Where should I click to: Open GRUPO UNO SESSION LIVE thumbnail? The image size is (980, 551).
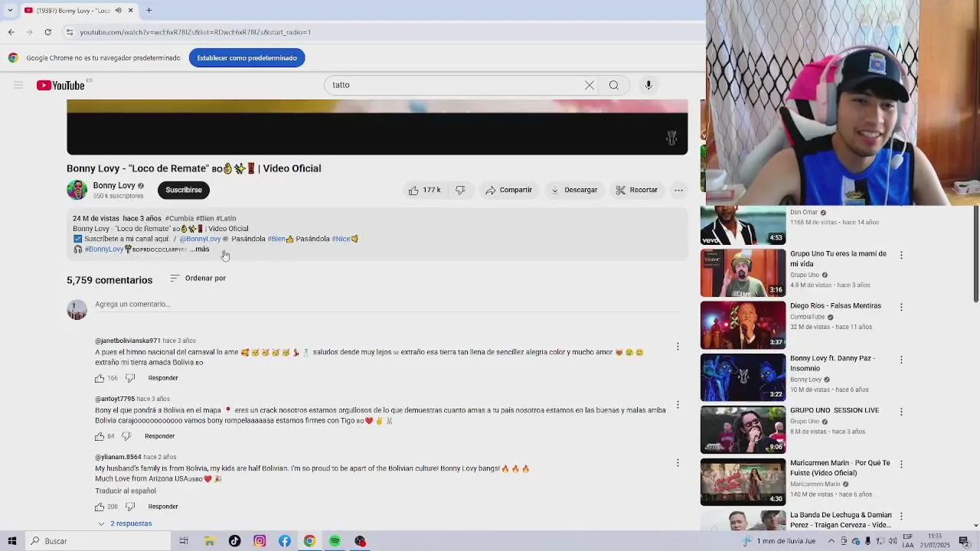(743, 430)
